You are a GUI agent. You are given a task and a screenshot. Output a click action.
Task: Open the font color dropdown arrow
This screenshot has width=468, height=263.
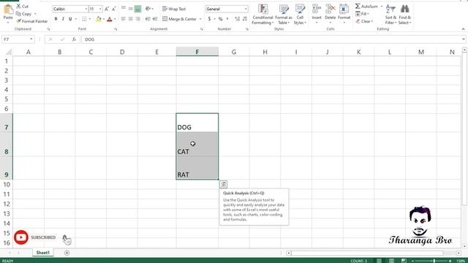pos(115,19)
